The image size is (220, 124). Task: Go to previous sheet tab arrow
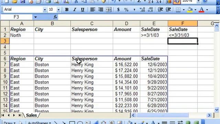point(9,115)
